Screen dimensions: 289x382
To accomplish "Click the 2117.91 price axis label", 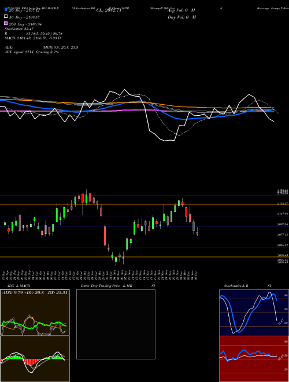I will tap(283, 214).
